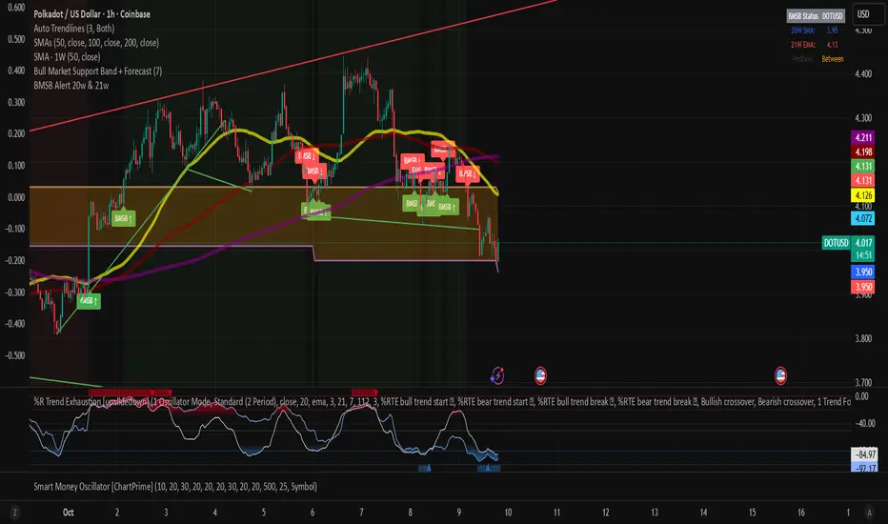The height and width of the screenshot is (524, 888).
Task: Click the 3.800 price scale tick
Action: [863, 338]
